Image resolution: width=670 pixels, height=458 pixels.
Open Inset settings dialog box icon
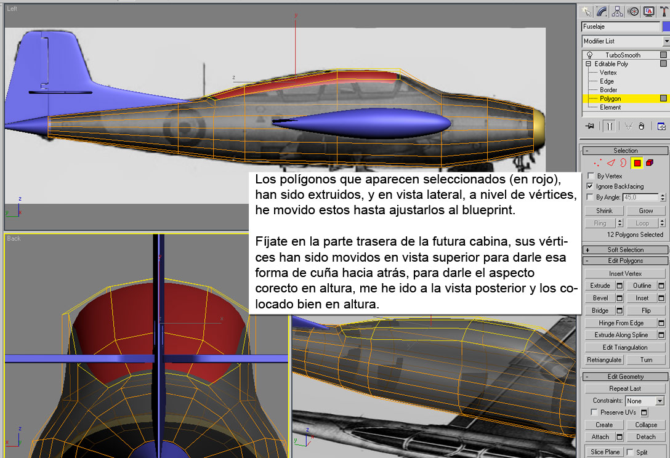661,298
